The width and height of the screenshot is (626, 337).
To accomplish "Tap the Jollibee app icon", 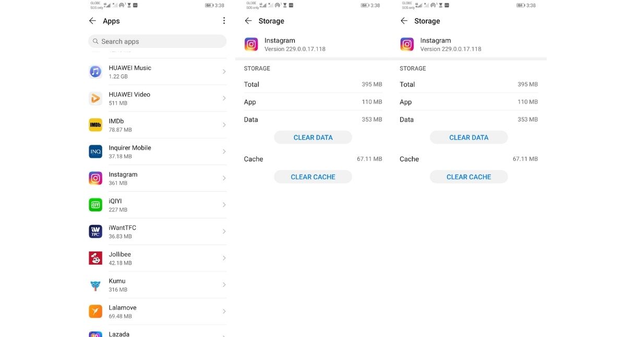I will pyautogui.click(x=95, y=258).
